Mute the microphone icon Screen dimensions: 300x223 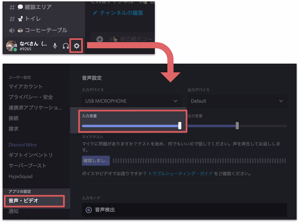[55, 46]
